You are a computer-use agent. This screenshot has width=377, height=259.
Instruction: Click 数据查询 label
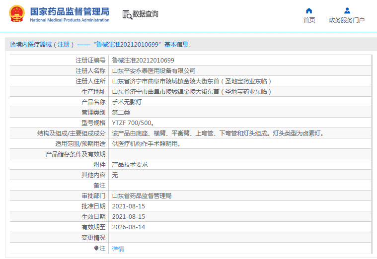point(146,14)
